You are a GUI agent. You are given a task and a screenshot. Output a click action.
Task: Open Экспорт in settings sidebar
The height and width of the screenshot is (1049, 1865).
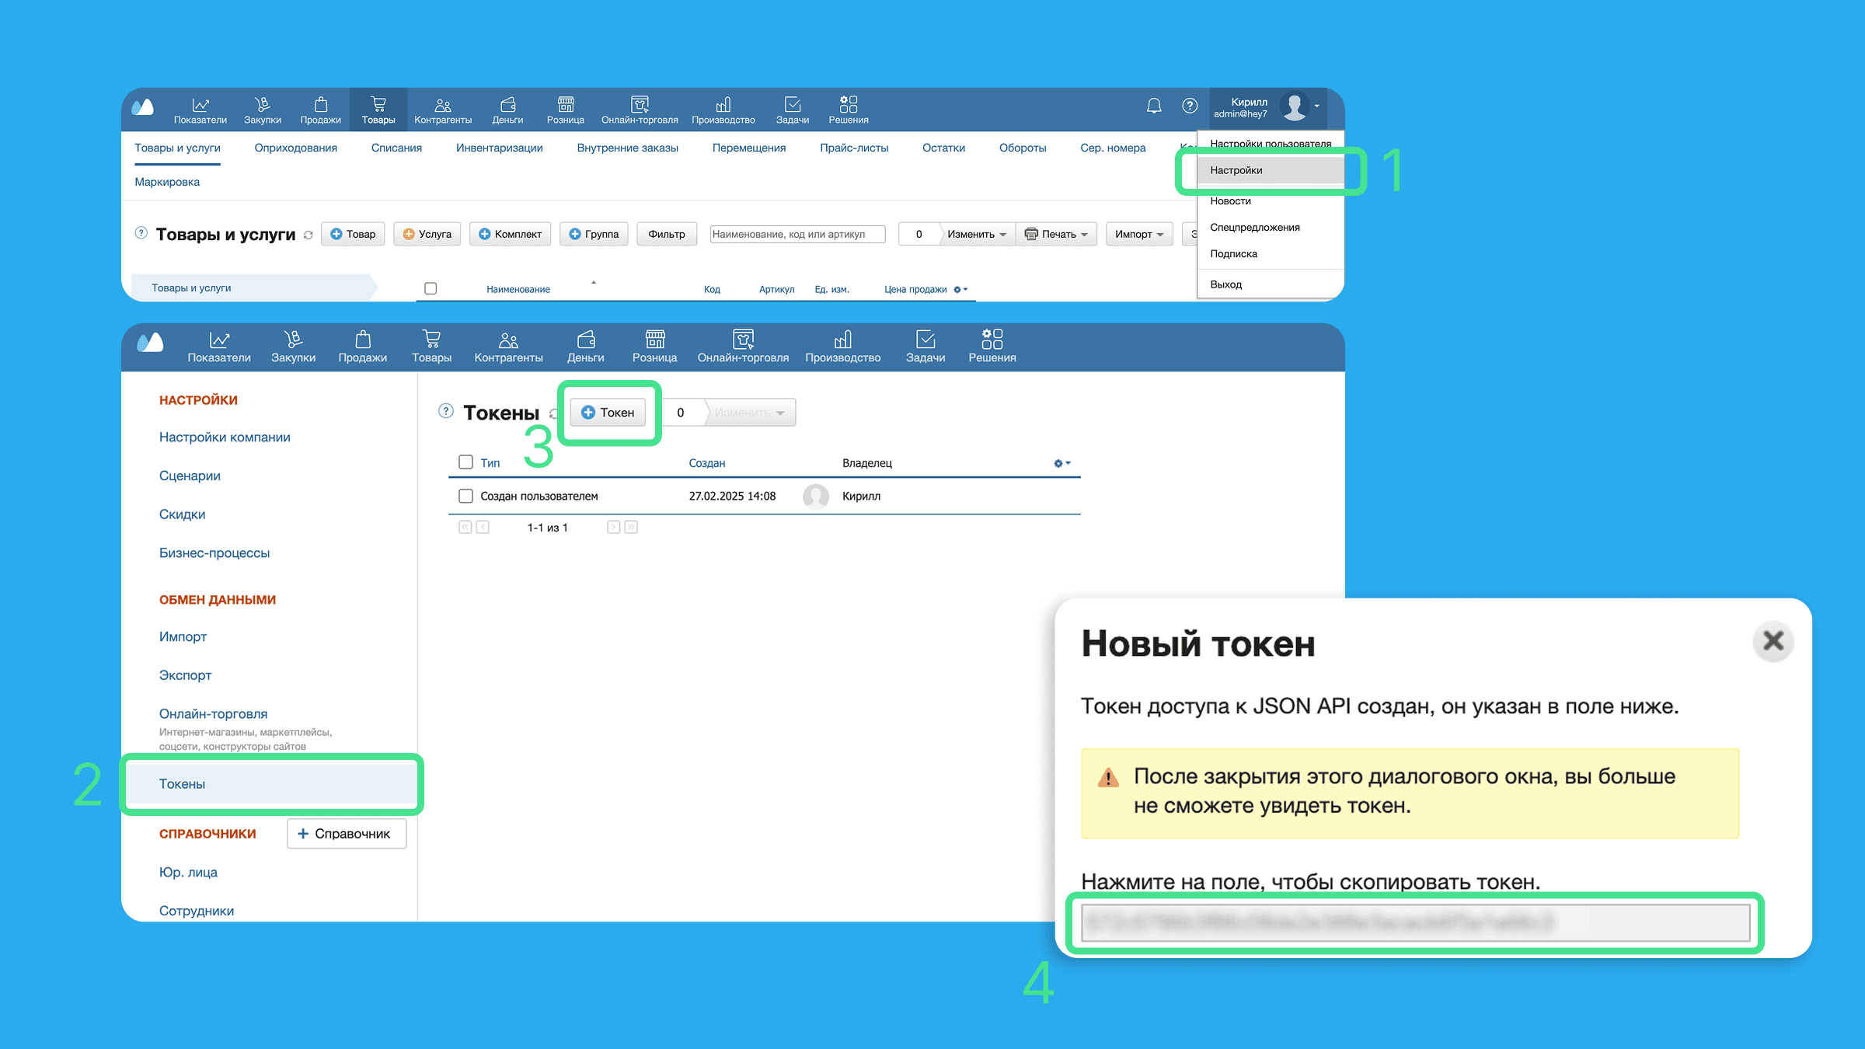tap(185, 675)
